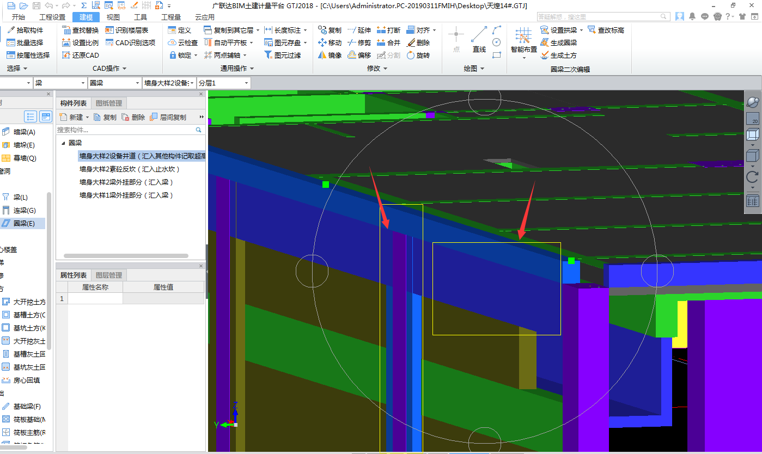Click the 打断 break tool
Screen dimensions: 762x454
(x=388, y=30)
